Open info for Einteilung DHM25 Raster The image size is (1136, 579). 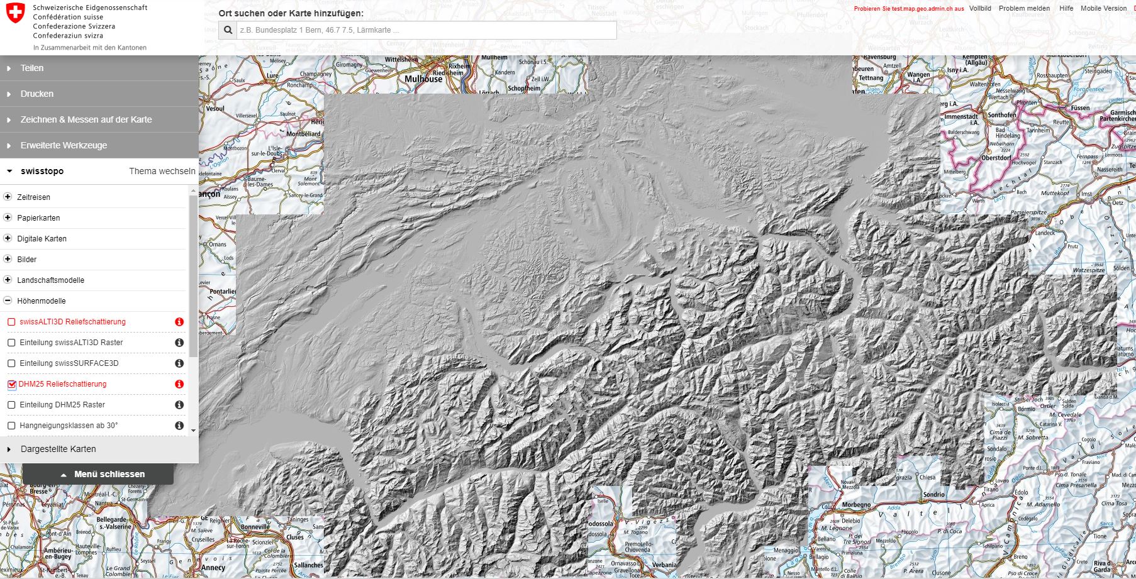point(179,405)
